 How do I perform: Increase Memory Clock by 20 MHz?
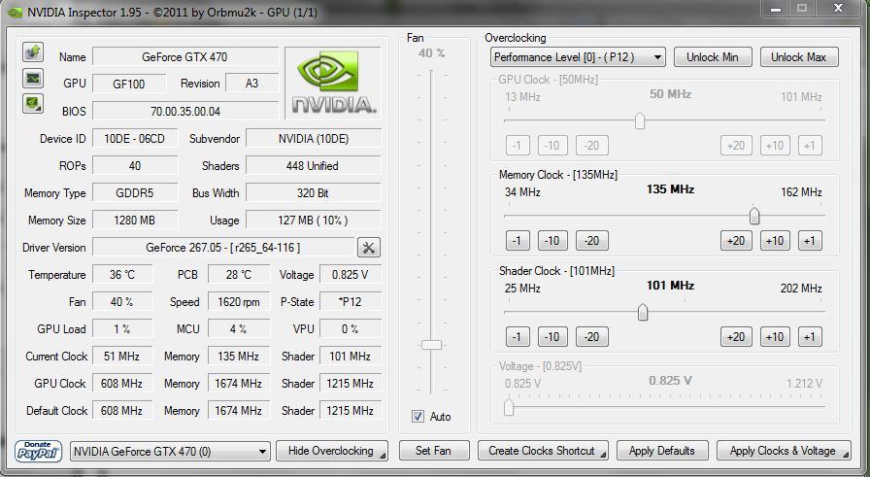pyautogui.click(x=736, y=241)
